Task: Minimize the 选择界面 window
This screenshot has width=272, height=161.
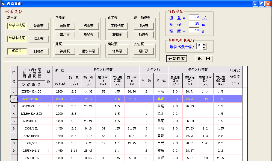Action: point(255,4)
